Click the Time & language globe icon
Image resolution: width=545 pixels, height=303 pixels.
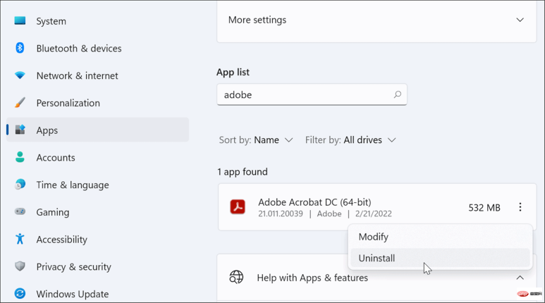[x=20, y=184]
